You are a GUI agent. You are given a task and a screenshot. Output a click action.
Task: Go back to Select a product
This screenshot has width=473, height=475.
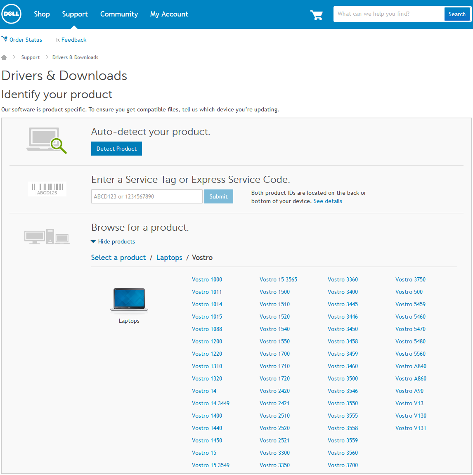click(x=118, y=258)
